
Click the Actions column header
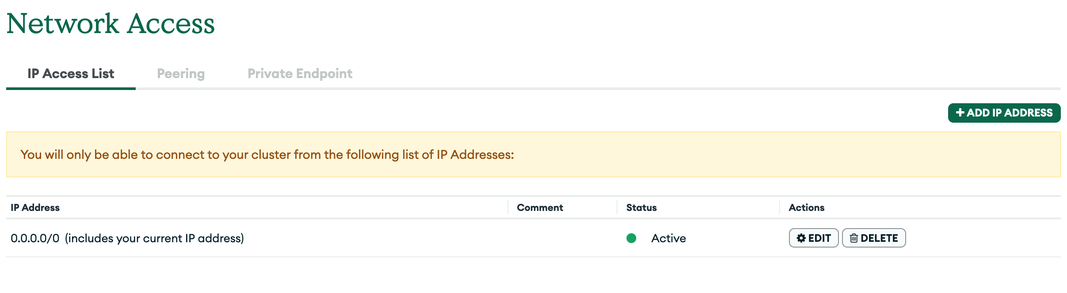[806, 207]
